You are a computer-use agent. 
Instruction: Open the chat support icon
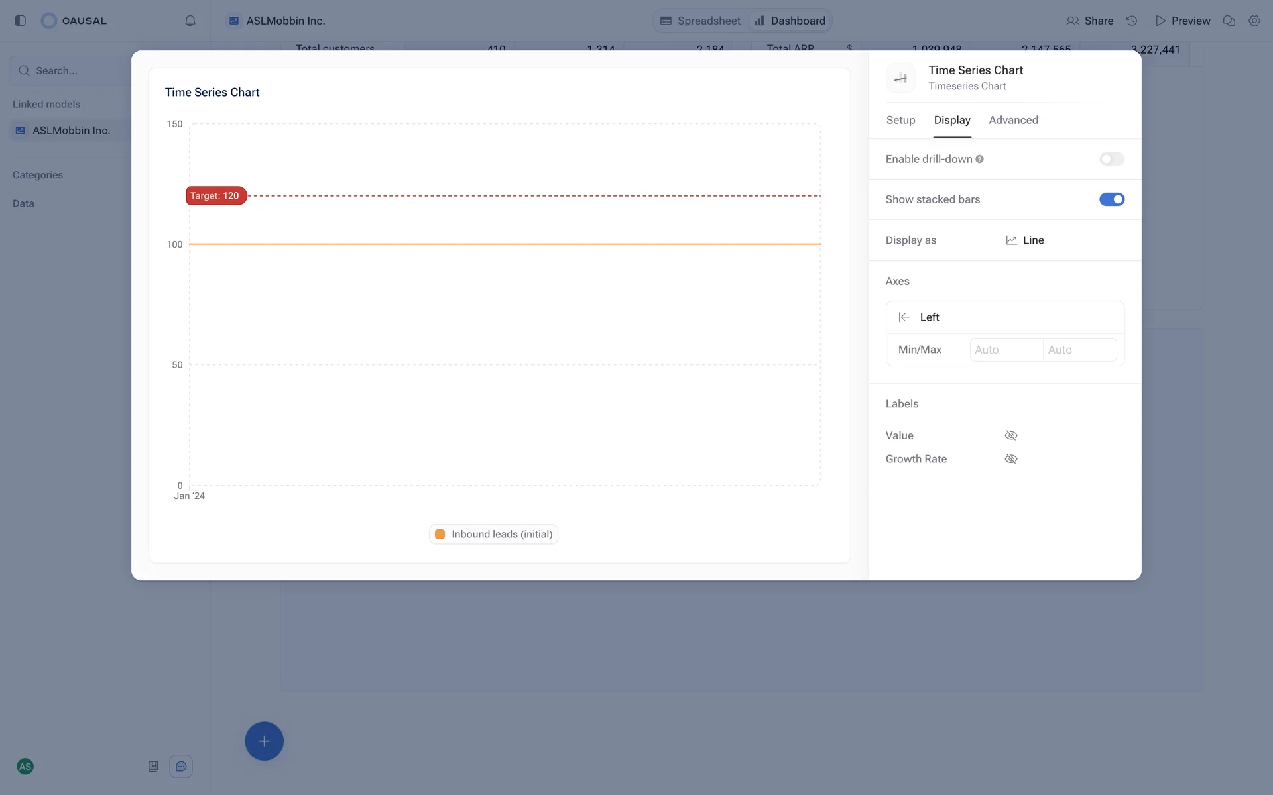click(x=180, y=767)
